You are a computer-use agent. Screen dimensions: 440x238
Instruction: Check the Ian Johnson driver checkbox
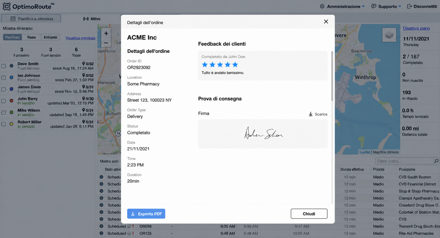[4, 78]
